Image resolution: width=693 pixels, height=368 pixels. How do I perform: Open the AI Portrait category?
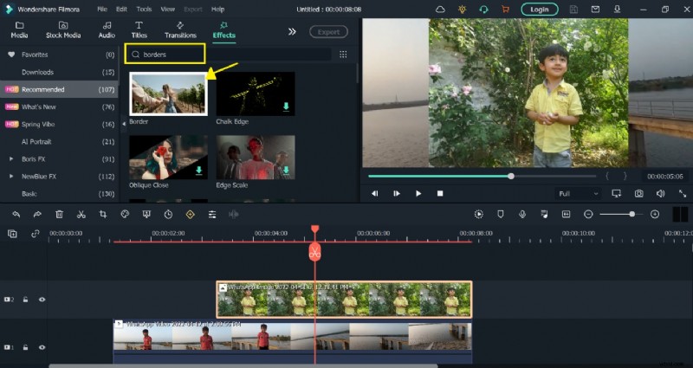(59, 142)
